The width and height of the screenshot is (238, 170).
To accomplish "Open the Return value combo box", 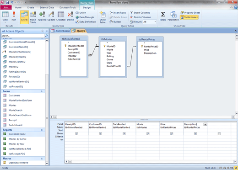I will tap(150, 22).
